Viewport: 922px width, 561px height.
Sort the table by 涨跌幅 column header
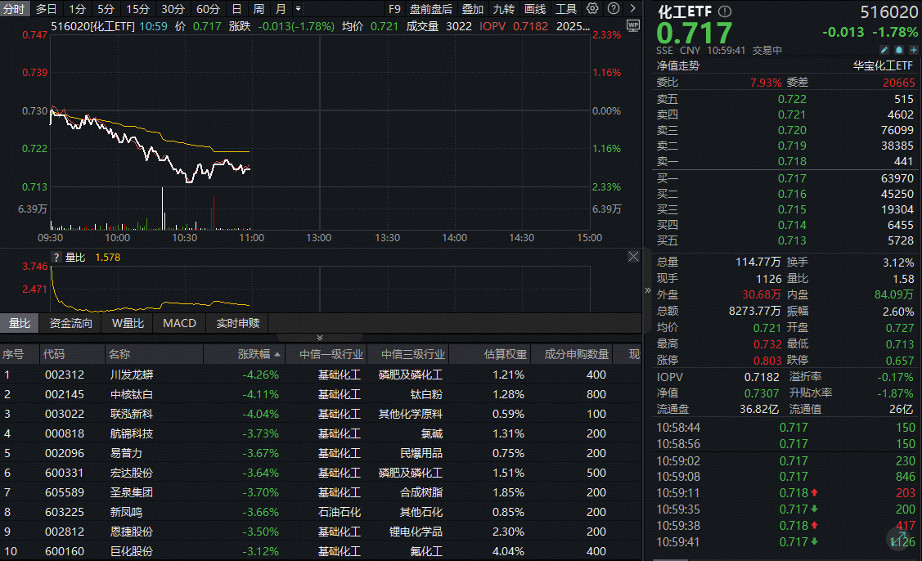coord(248,353)
